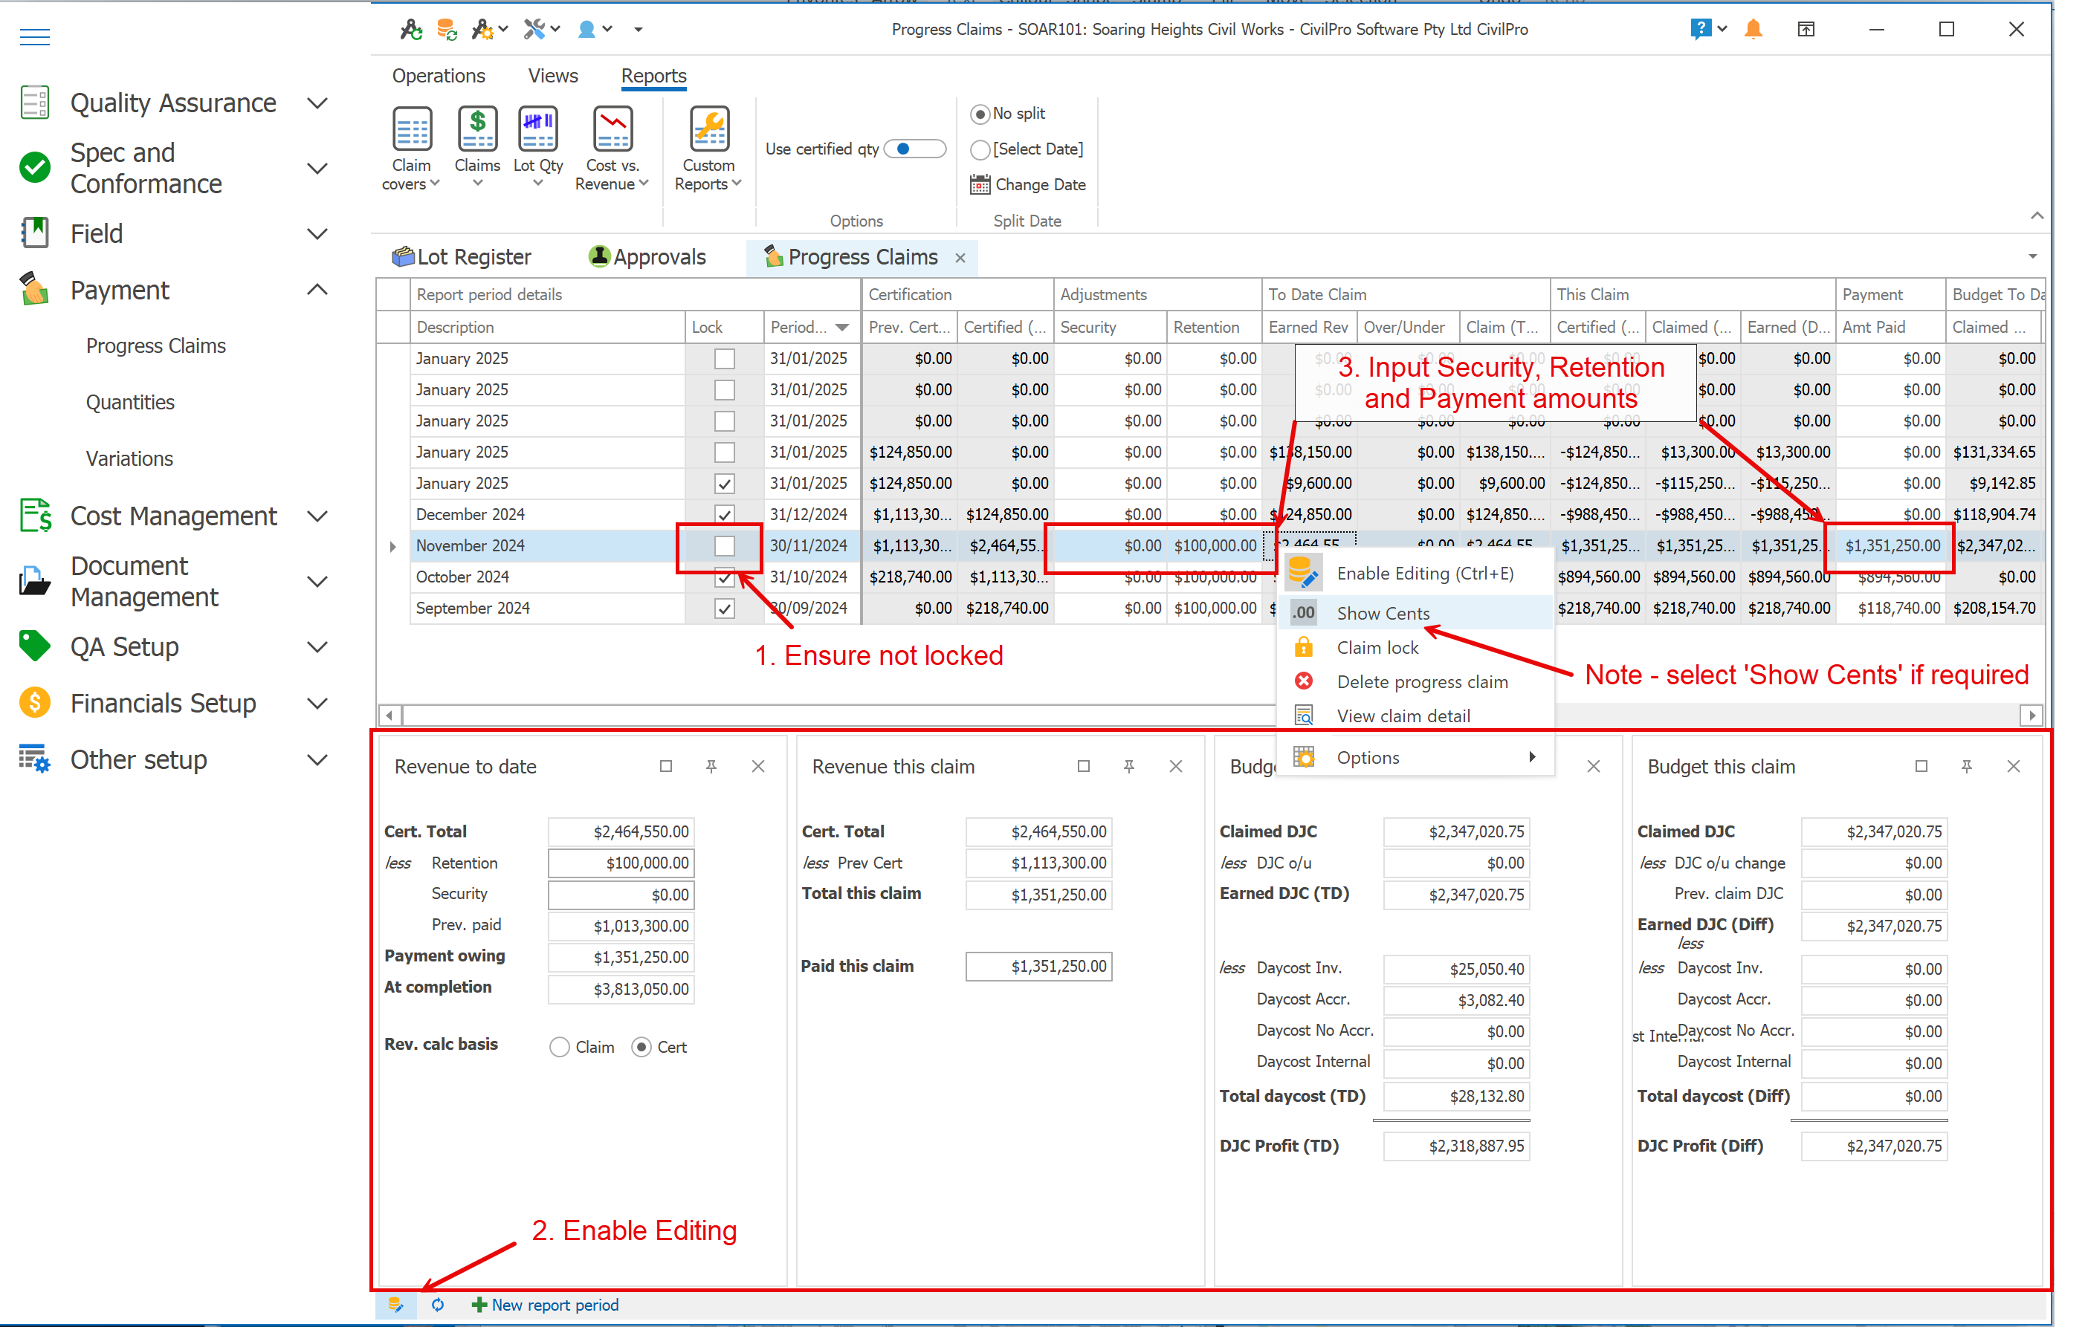The height and width of the screenshot is (1327, 2088).
Task: Pin the Revenue to date panel
Action: coord(711,766)
